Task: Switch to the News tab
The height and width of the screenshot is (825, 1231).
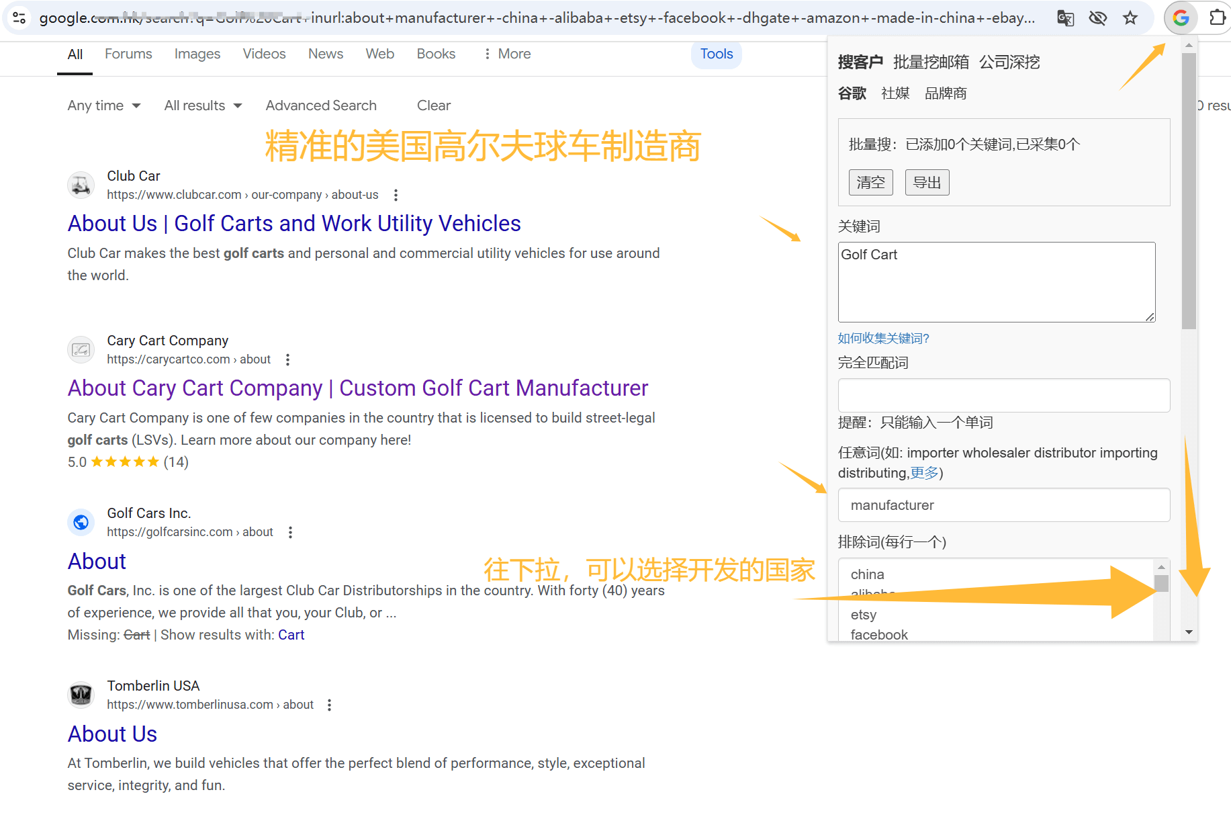Action: click(325, 54)
